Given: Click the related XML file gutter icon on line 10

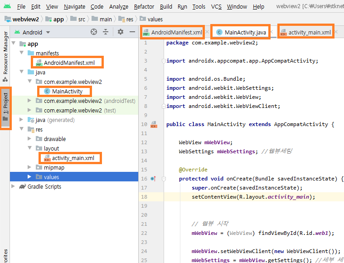Looking at the screenshot, I should pyautogui.click(x=154, y=125).
